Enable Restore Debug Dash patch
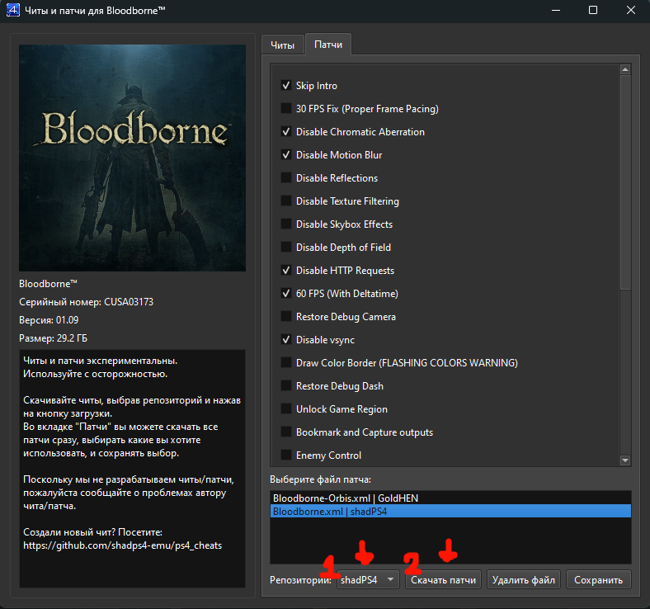650x609 pixels. pyautogui.click(x=286, y=386)
